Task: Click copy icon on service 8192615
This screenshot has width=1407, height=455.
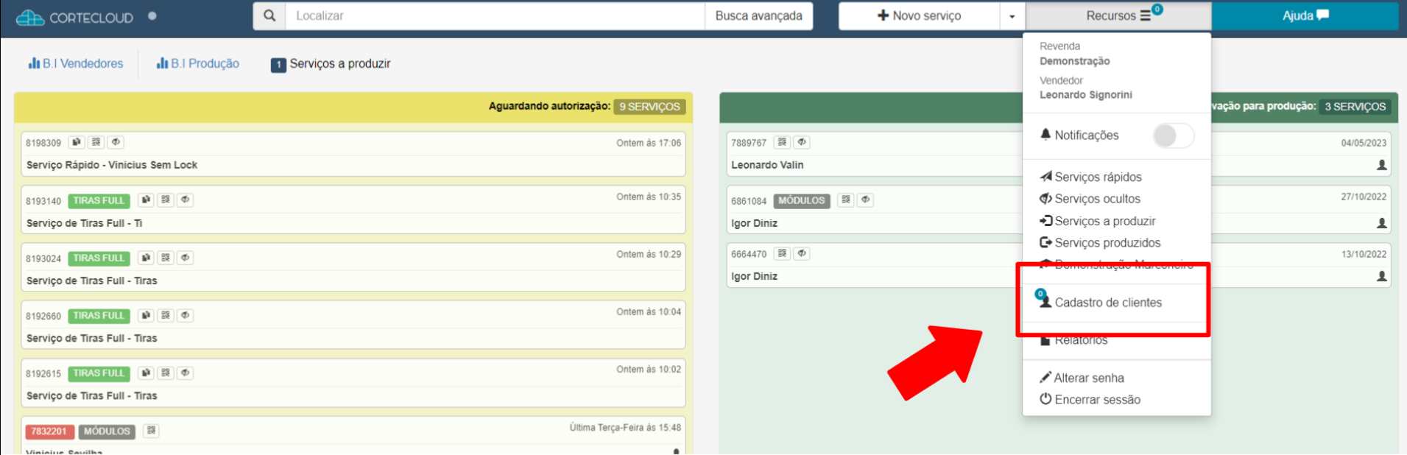Action: click(x=146, y=373)
